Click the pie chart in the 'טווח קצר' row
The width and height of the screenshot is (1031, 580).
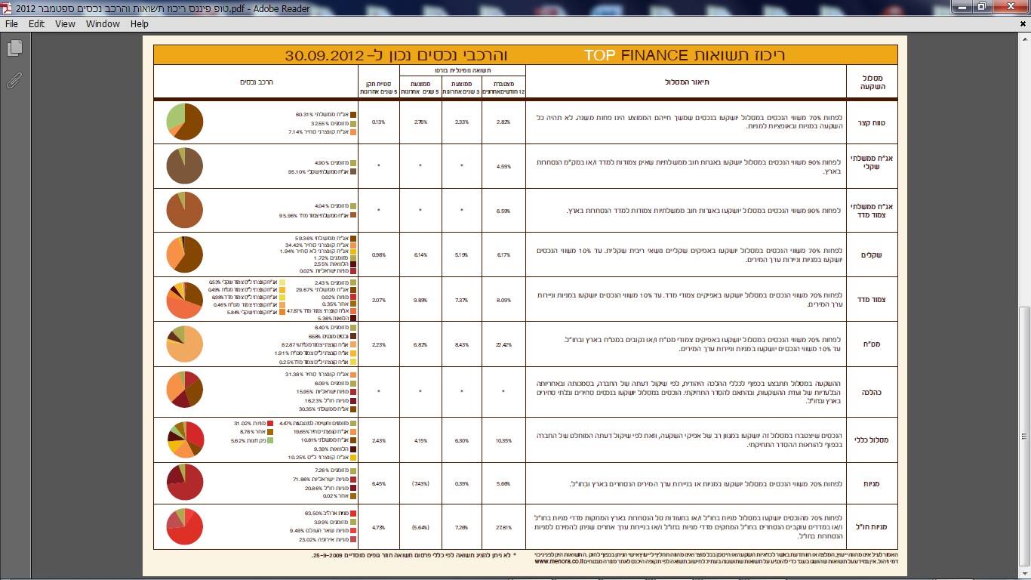pos(184,122)
